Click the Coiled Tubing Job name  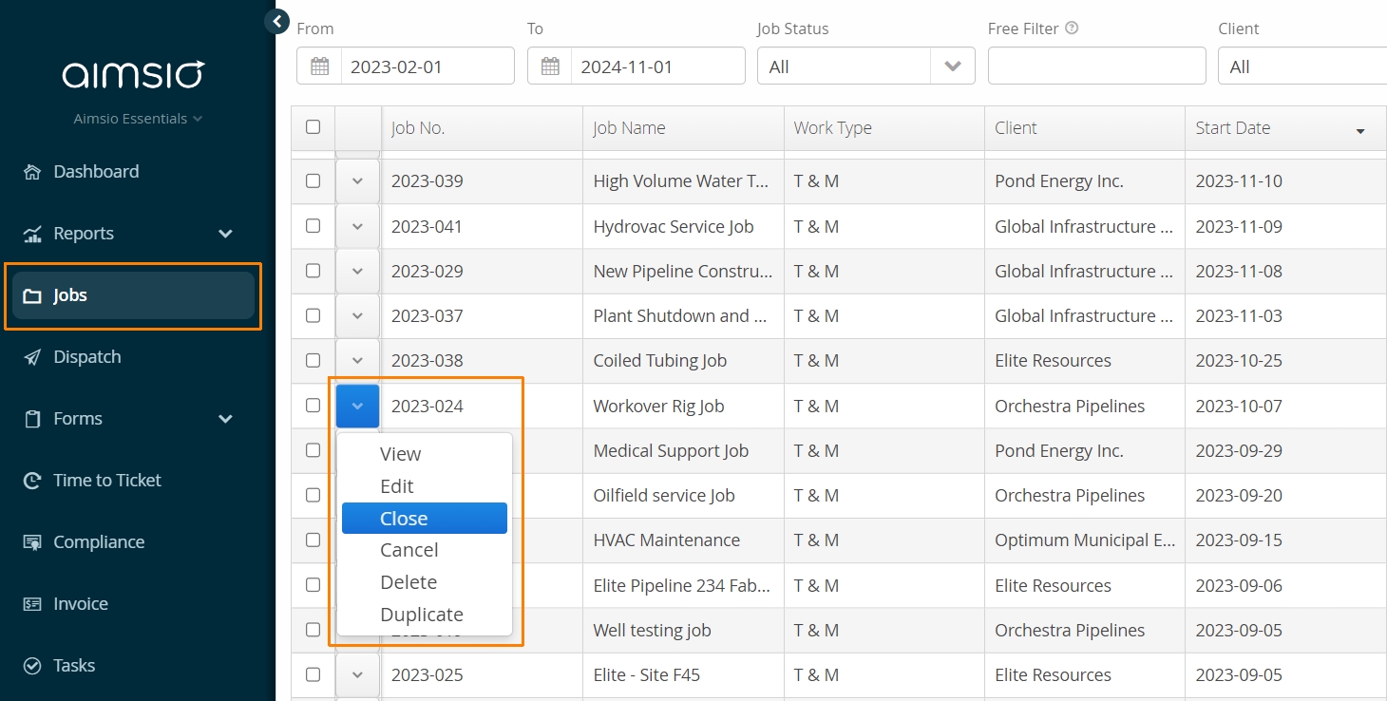(x=660, y=361)
